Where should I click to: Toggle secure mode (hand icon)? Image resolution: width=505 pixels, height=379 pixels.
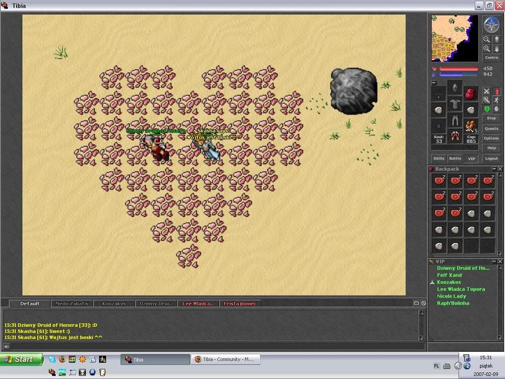click(497, 109)
